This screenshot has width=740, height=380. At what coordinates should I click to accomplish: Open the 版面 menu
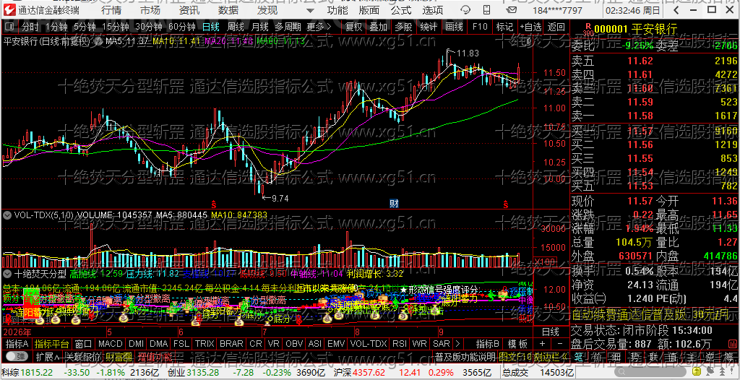tap(369, 10)
